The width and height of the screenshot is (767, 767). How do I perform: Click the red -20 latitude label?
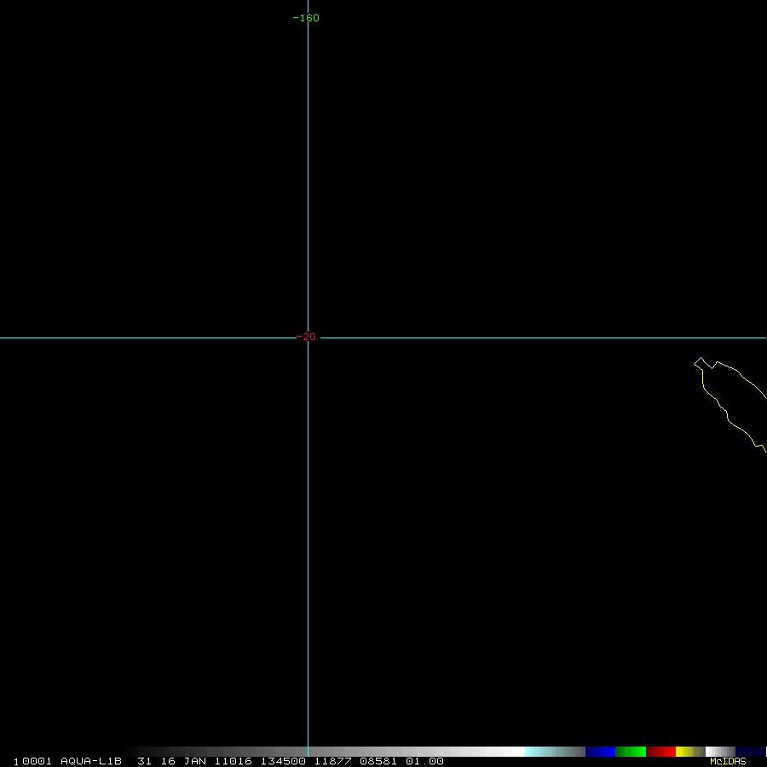coord(306,337)
